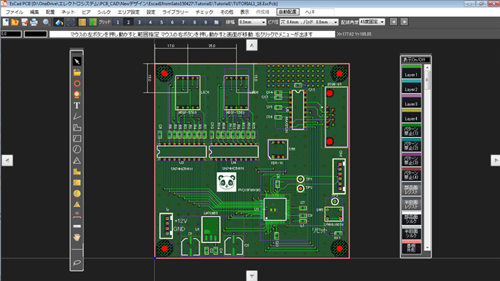
Task: Click the layer panel vertical scrollbar
Action: tap(428, 158)
